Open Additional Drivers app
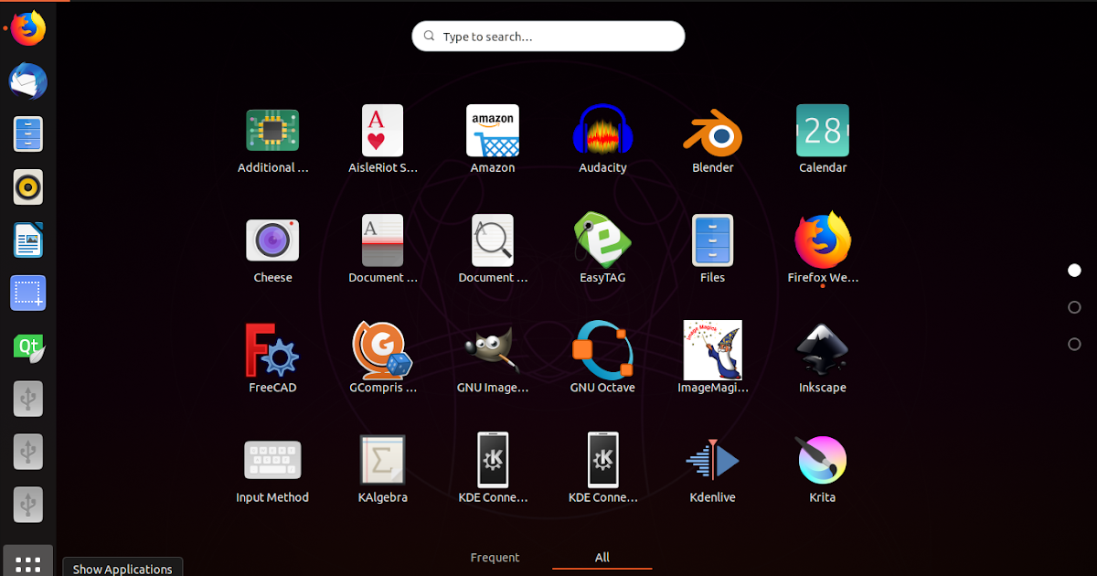Screen dimensions: 1097x576 [272, 131]
